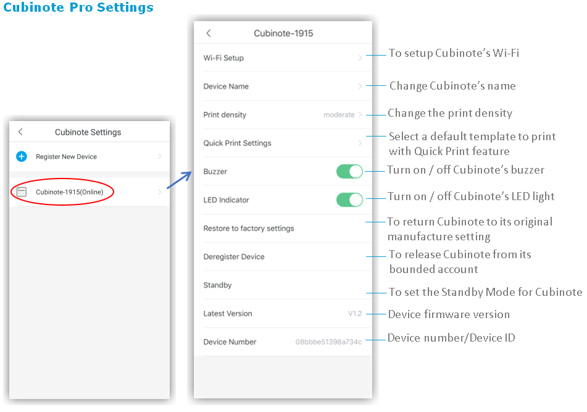Screen dimensions: 587x412
Task: Tap Deregister Device
Action: (283, 256)
